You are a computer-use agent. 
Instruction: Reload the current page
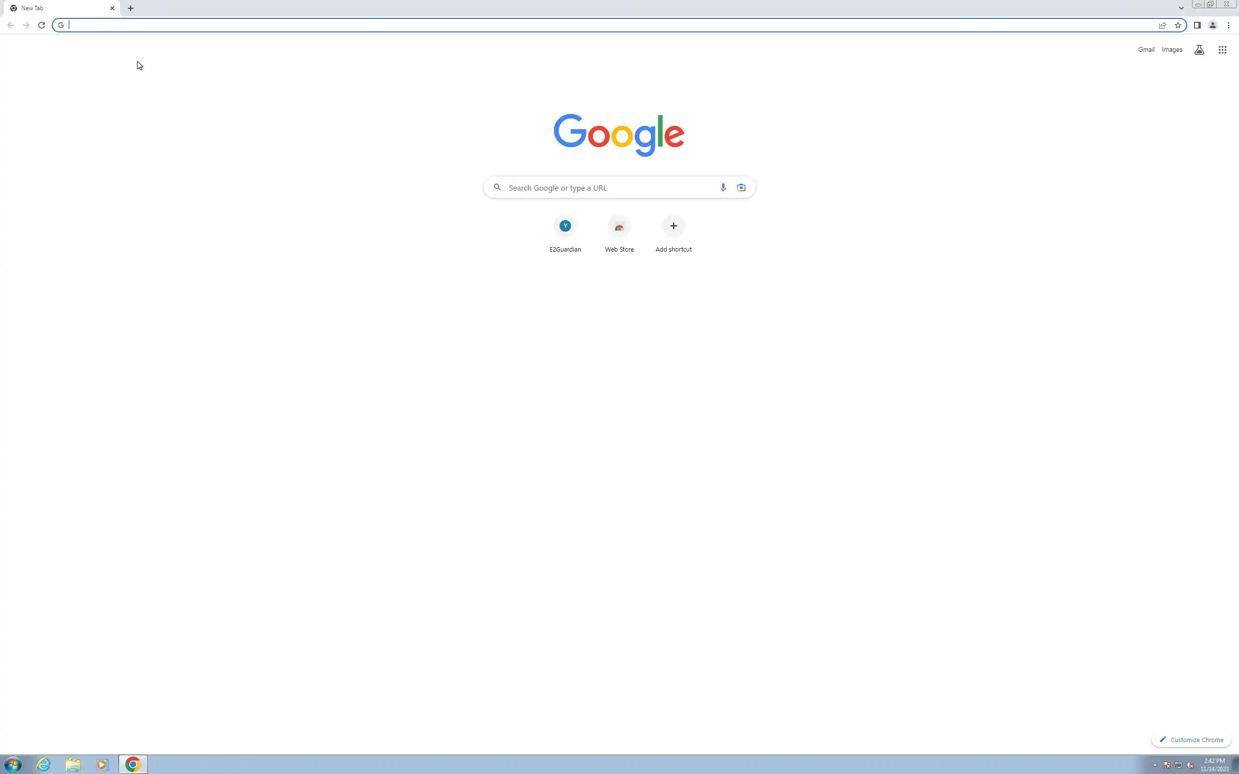42,25
